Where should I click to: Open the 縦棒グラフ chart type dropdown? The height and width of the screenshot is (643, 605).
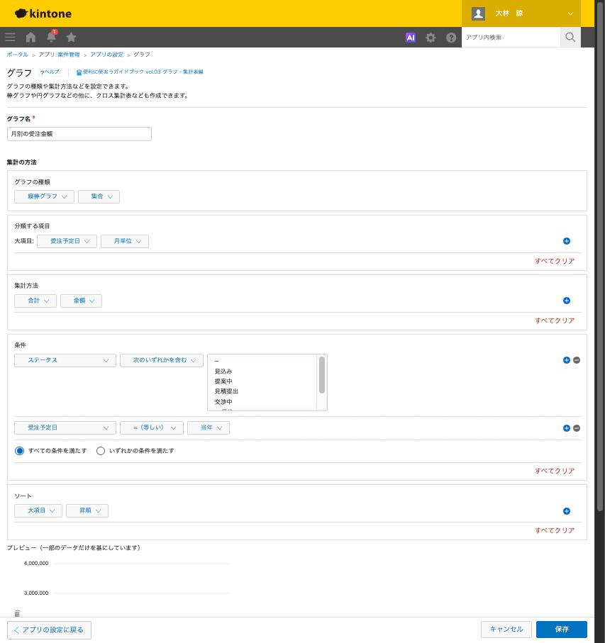44,196
